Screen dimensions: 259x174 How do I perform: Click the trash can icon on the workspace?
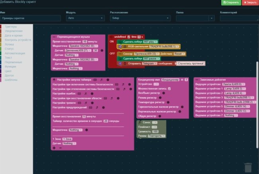[248, 167]
